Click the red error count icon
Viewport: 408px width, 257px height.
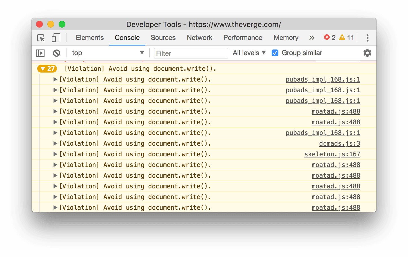point(327,37)
